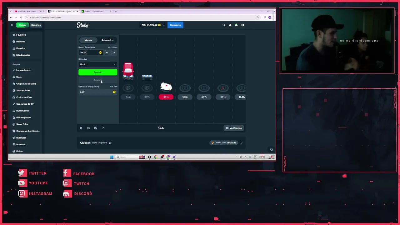Screen dimensions: 400x225
Task: Open the hamburger sidebar menu
Action: [12, 25]
